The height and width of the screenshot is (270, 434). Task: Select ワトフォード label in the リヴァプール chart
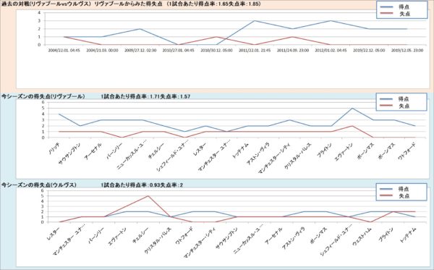coord(407,151)
